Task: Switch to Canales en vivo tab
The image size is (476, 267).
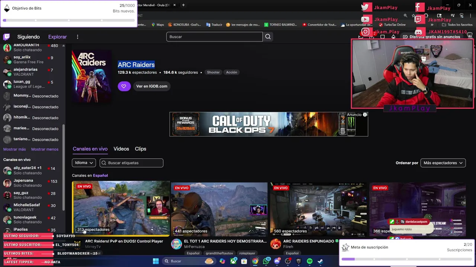Action: 90,149
